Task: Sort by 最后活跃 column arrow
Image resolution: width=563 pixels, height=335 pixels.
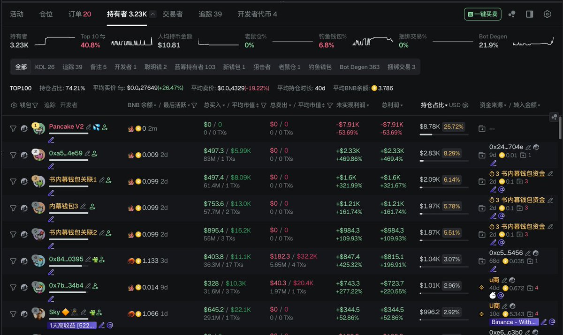Action: pos(188,105)
